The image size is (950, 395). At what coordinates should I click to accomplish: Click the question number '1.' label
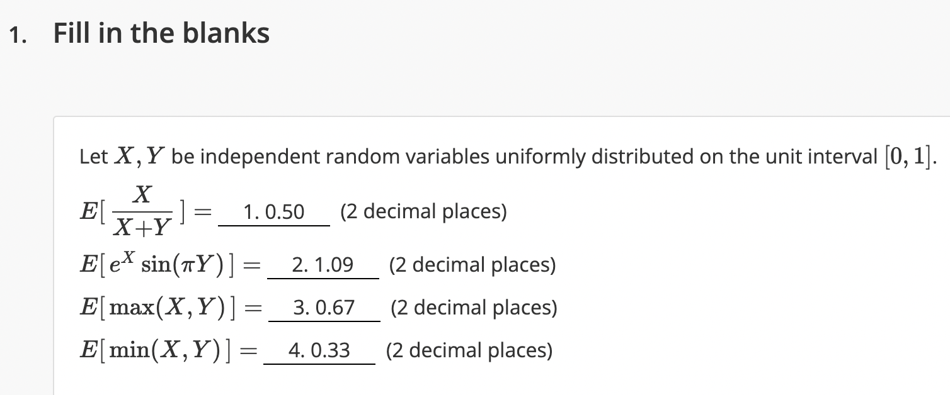tap(19, 36)
